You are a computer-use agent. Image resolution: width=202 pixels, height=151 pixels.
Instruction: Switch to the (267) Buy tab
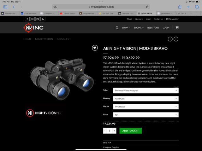point(49,13)
